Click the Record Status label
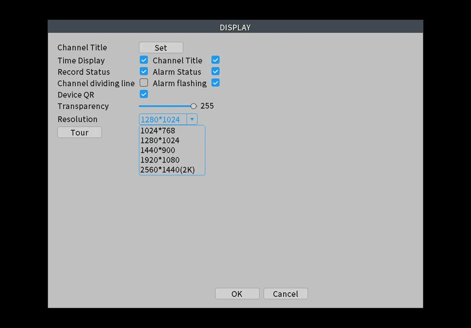471x328 pixels. [x=84, y=72]
